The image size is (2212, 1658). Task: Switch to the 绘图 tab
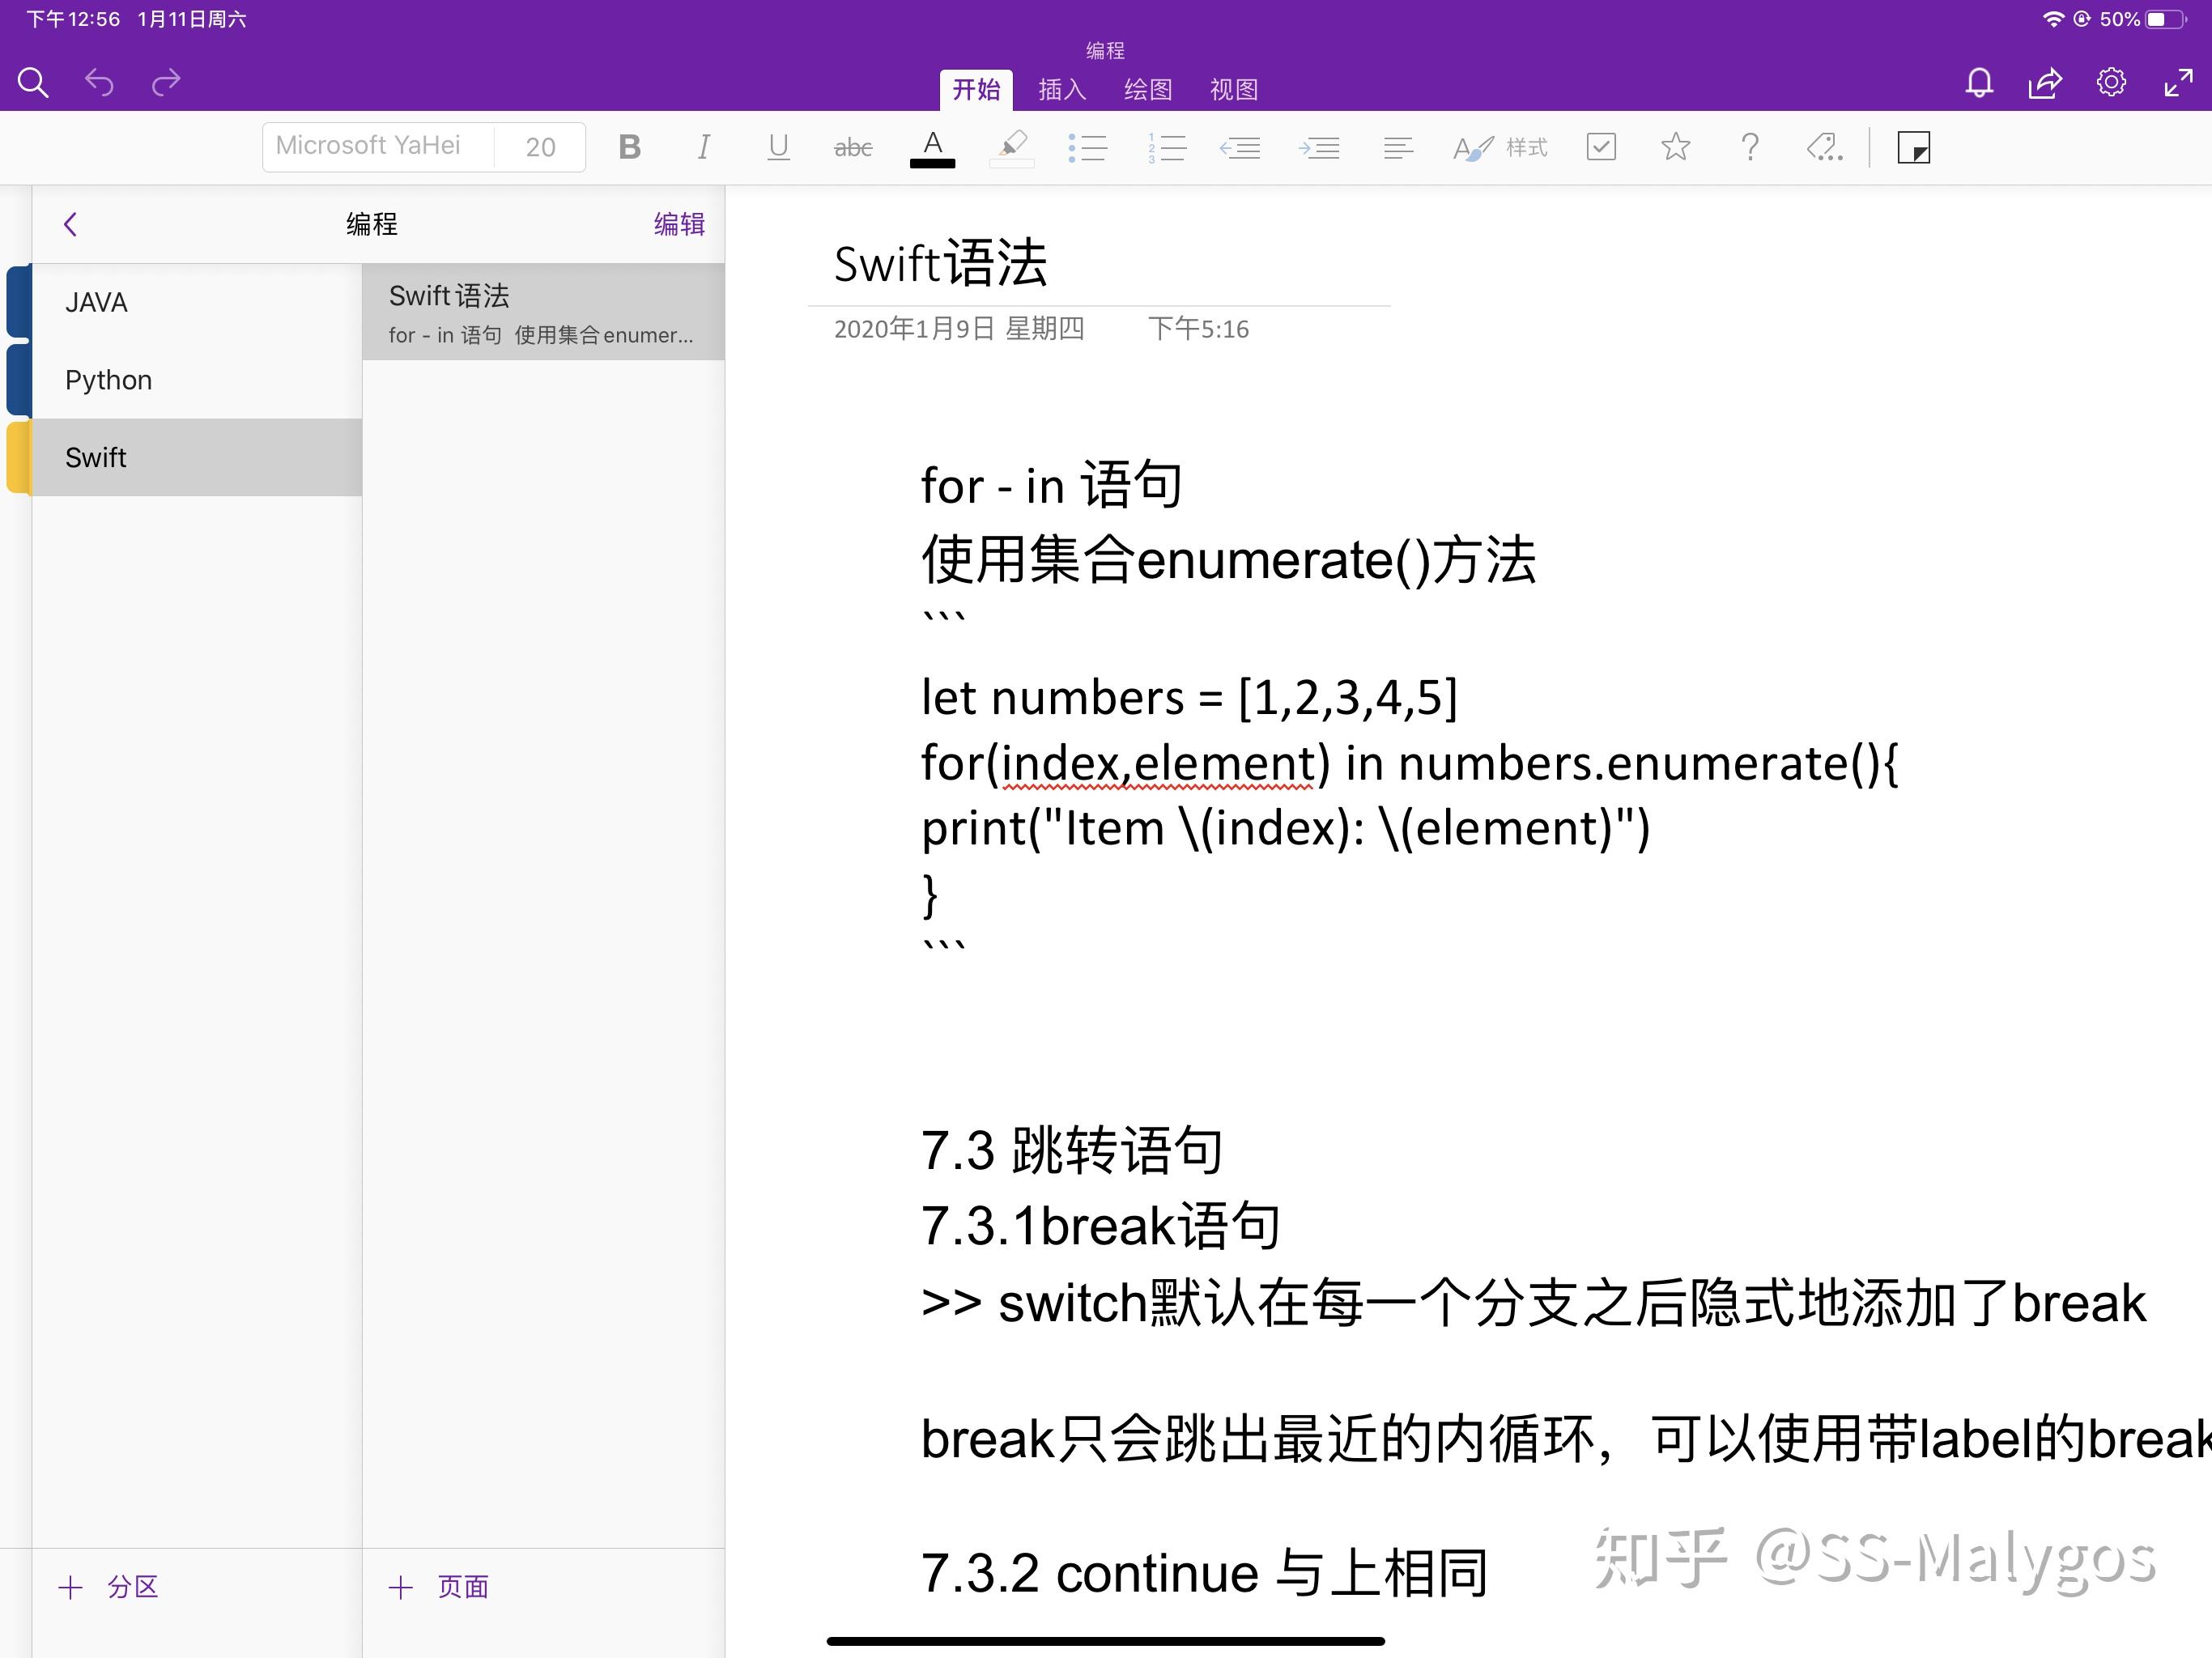(1148, 90)
